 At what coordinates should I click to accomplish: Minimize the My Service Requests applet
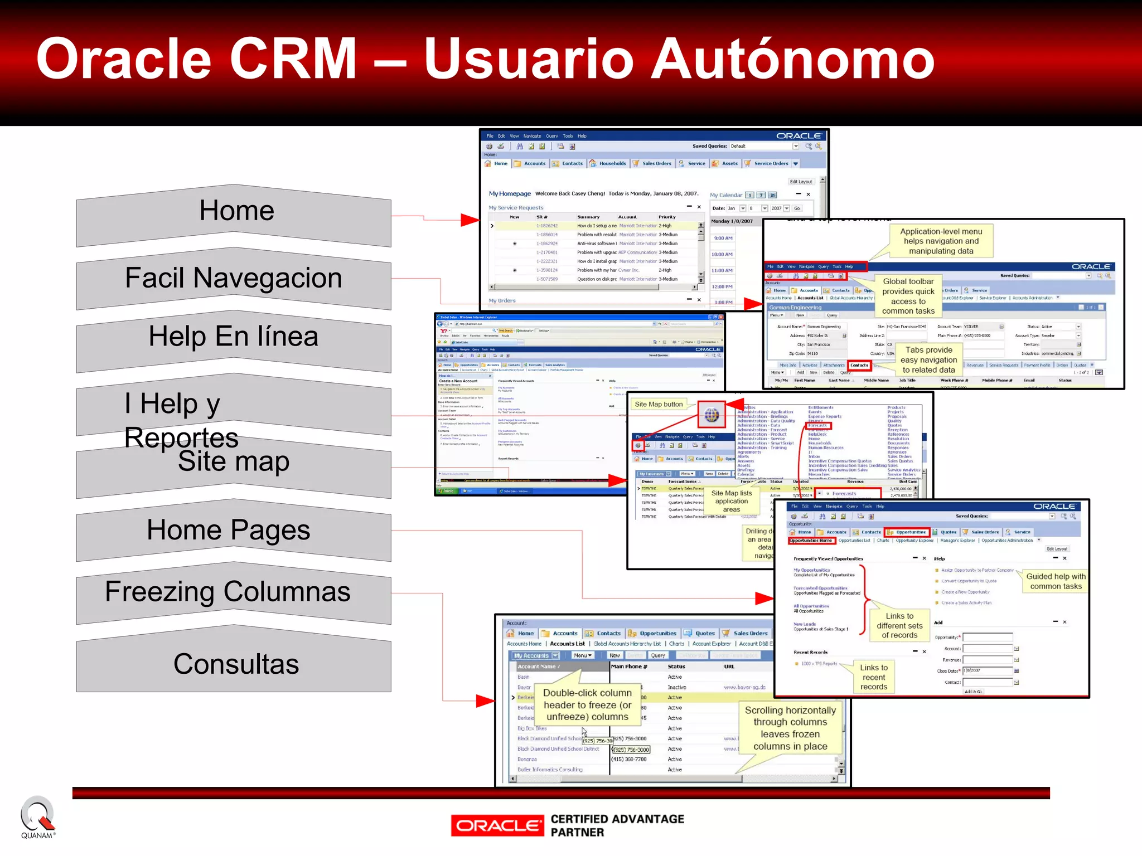pos(689,207)
